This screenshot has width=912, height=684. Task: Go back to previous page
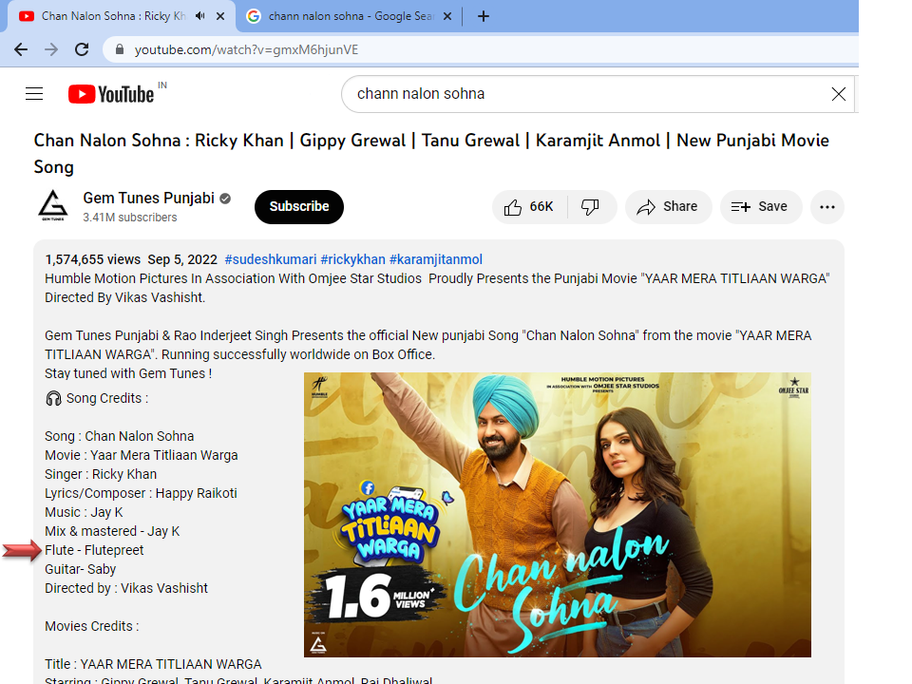tap(21, 49)
